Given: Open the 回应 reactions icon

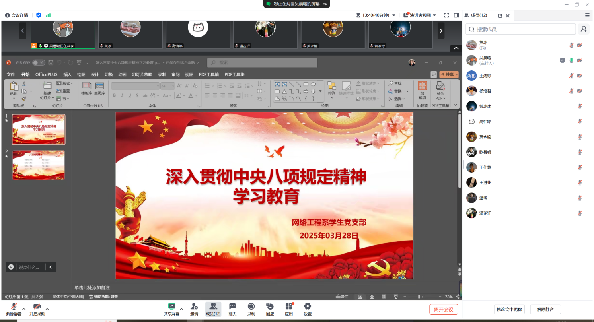Looking at the screenshot, I should pos(270,306).
